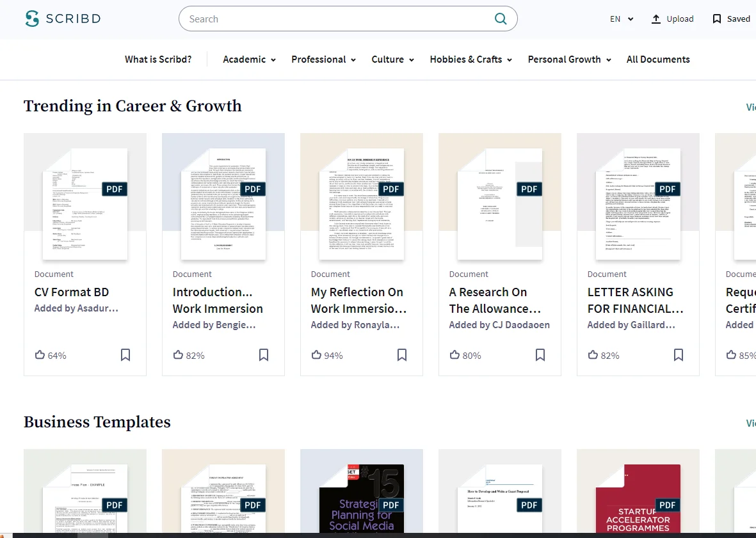
Task: Click thumbs-up icon showing 85%
Action: tap(731, 355)
